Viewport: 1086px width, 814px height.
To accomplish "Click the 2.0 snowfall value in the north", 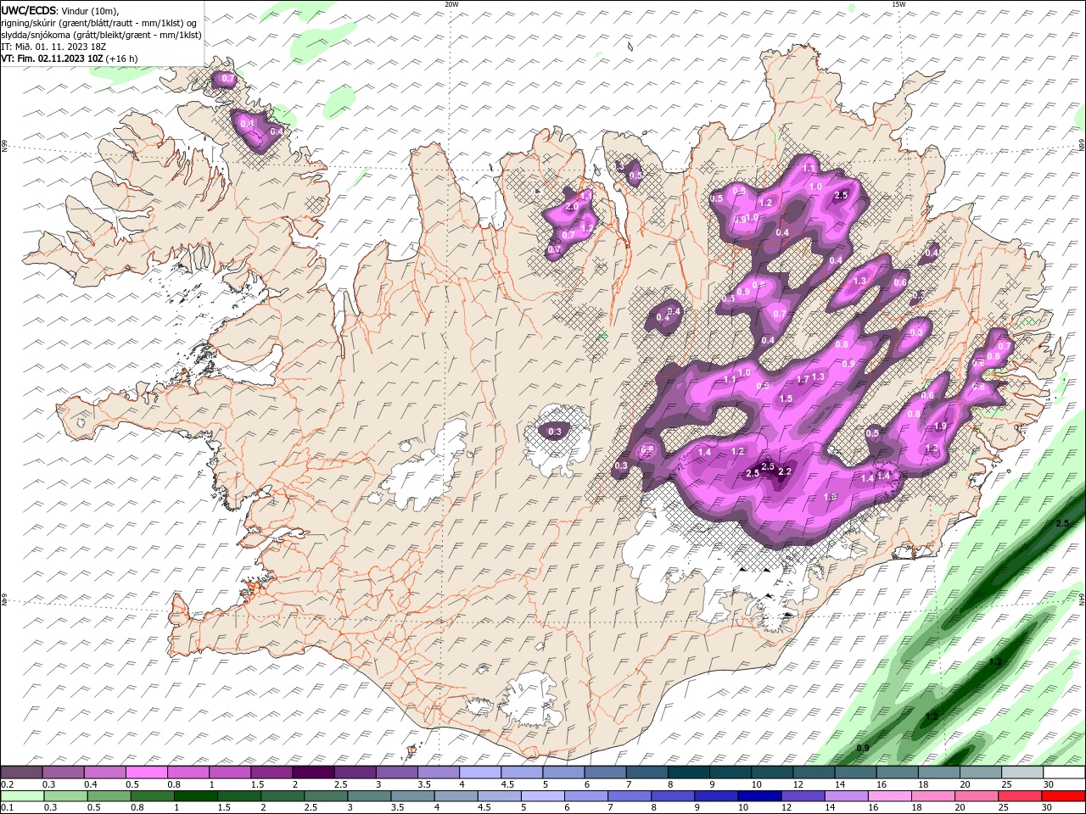I will click(x=572, y=206).
